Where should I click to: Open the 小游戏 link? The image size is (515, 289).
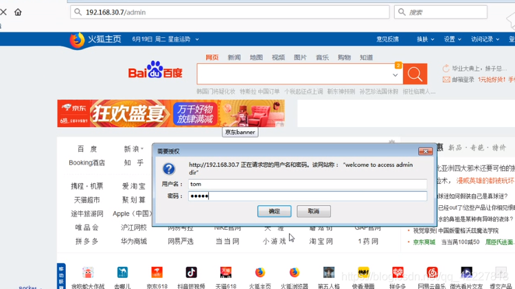[x=274, y=242]
